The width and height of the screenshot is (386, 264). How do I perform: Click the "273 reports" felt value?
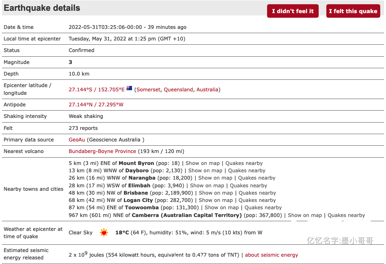click(83, 128)
